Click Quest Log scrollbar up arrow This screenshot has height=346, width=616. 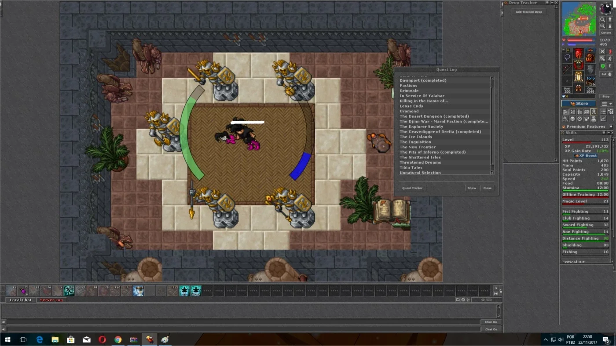click(492, 79)
